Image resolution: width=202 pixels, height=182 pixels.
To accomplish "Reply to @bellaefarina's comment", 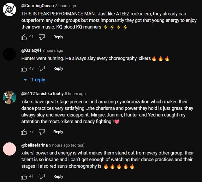I will [x=58, y=176].
